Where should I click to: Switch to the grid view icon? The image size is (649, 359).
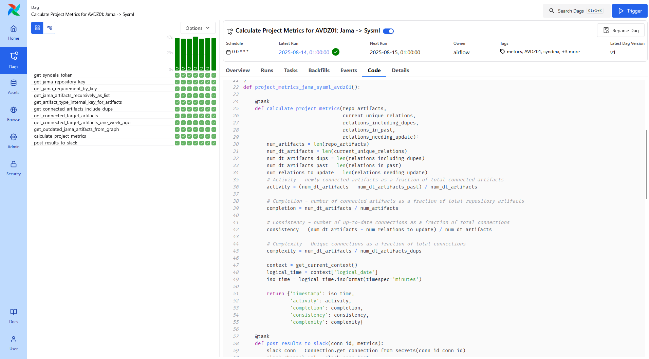(37, 28)
